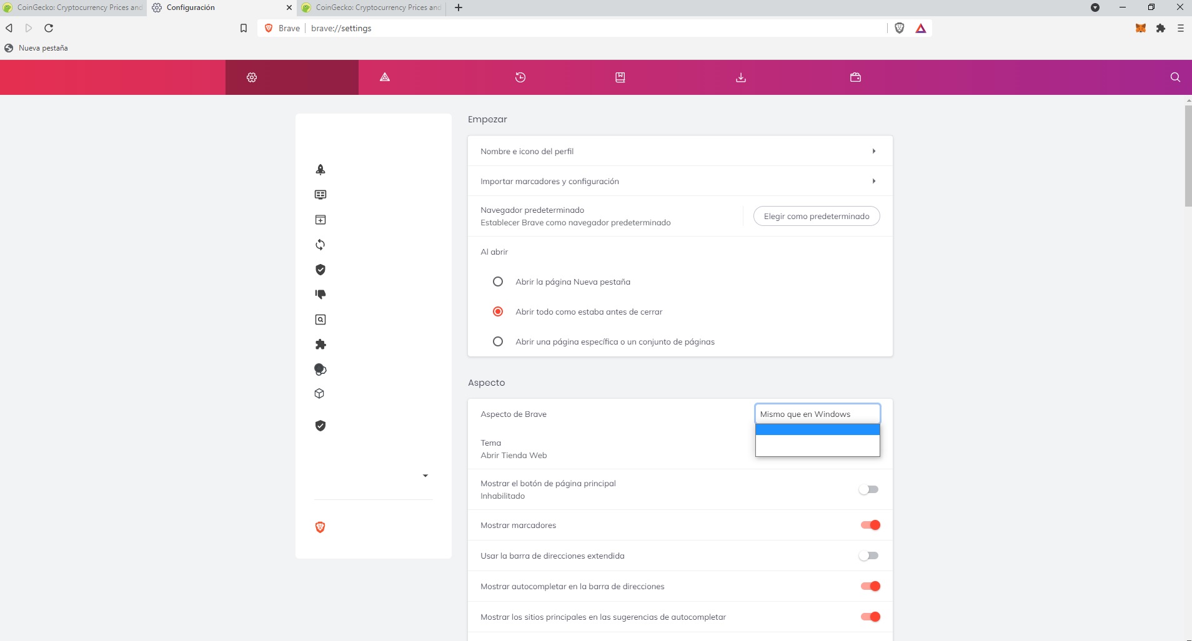1192x641 pixels.
Task: Select the New Tab Page sidebar icon
Action: (320, 220)
